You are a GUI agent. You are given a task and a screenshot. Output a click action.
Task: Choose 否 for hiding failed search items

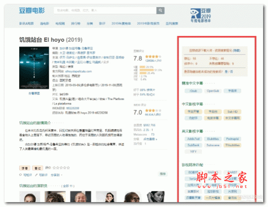[231, 72]
